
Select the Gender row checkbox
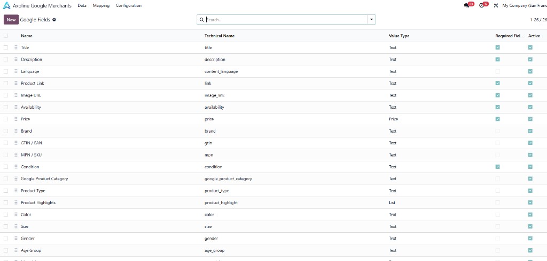tap(5, 239)
